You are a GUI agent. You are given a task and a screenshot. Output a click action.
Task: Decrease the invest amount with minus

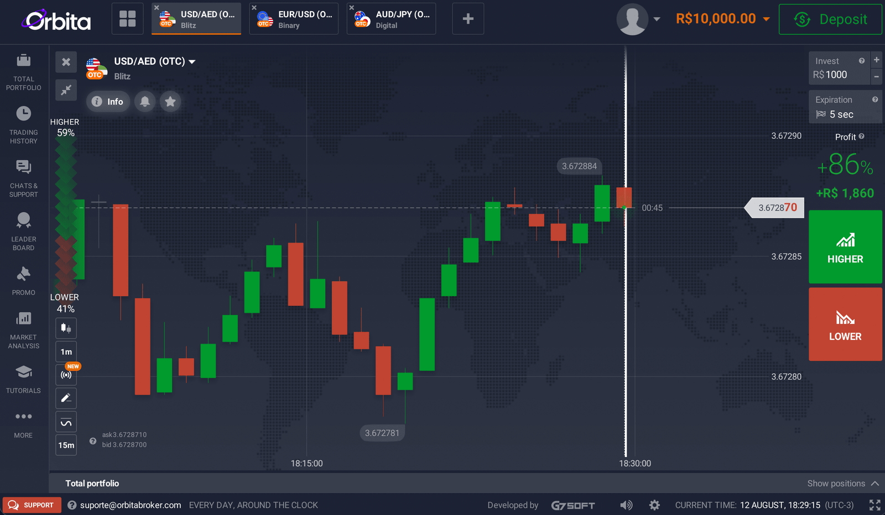point(876,77)
